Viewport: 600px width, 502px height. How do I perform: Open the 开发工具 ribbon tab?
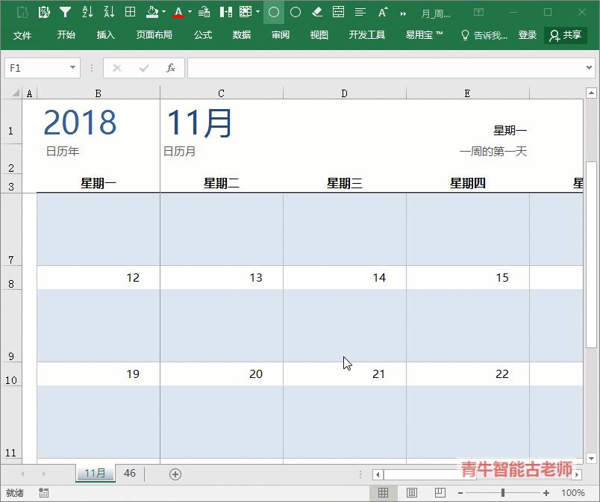(x=366, y=34)
